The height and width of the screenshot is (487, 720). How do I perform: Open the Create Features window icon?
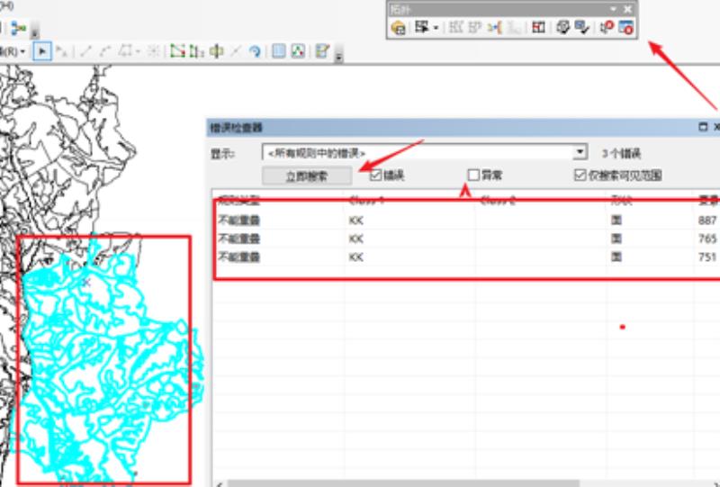(x=322, y=51)
